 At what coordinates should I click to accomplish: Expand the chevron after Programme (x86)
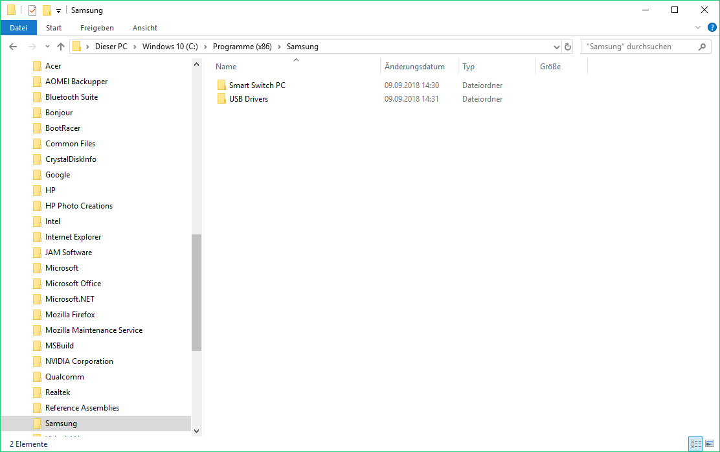pyautogui.click(x=278, y=47)
